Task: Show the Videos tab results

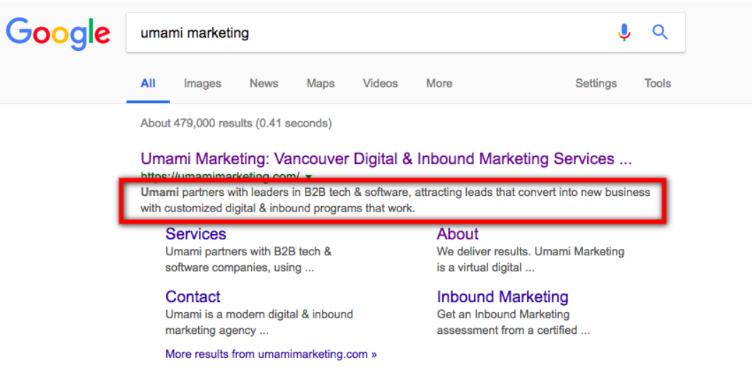Action: [381, 83]
